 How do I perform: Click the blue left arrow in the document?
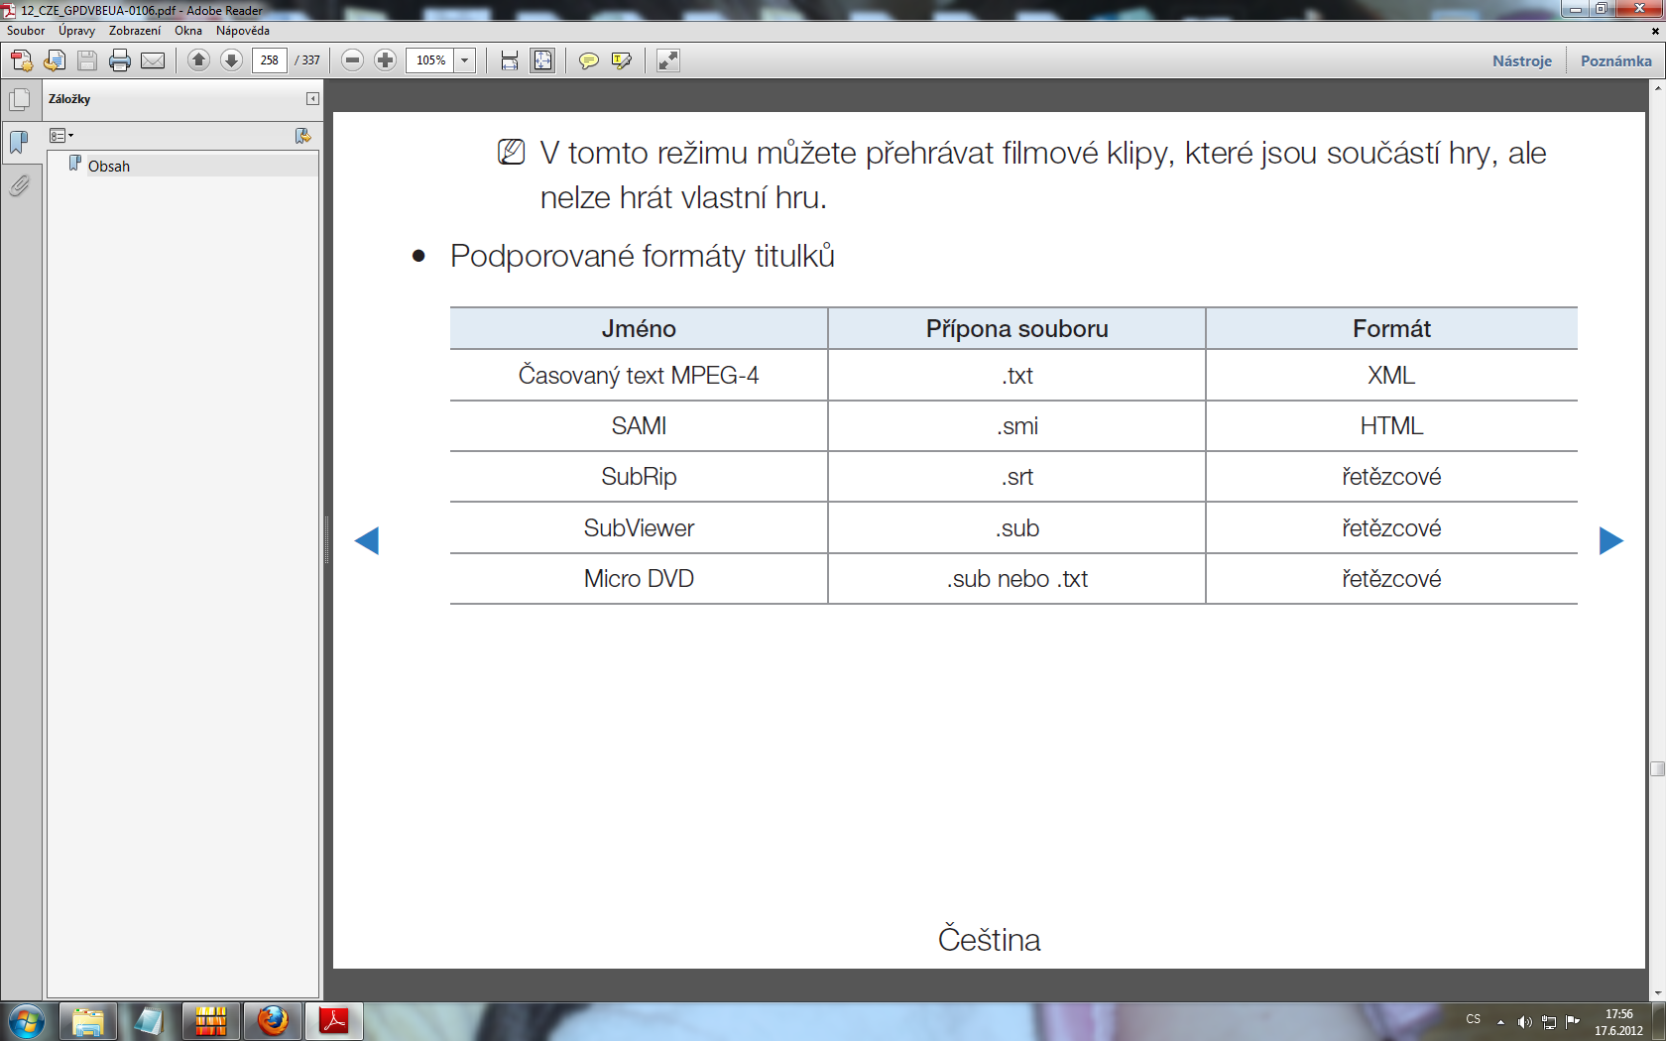point(367,540)
